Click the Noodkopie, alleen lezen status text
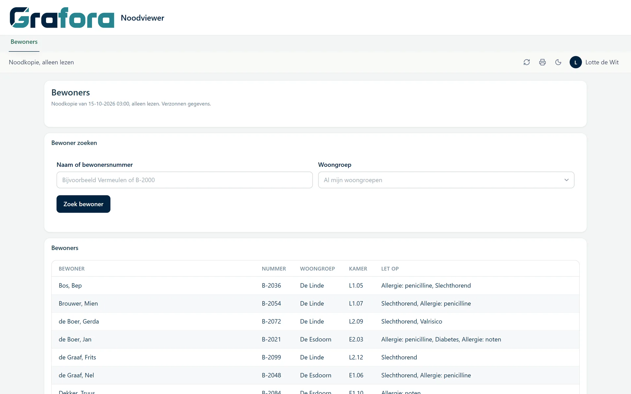The image size is (631, 394). 41,62
